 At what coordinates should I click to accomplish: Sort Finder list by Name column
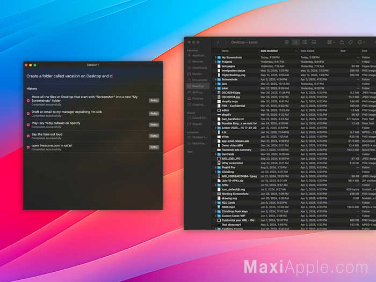click(225, 51)
